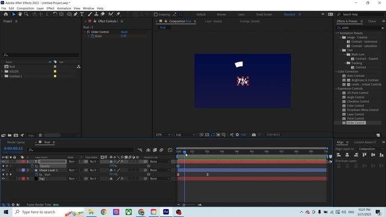Viewport: 386px width, 217px height.
Task: Select the Learn workspace
Action: 241,14
